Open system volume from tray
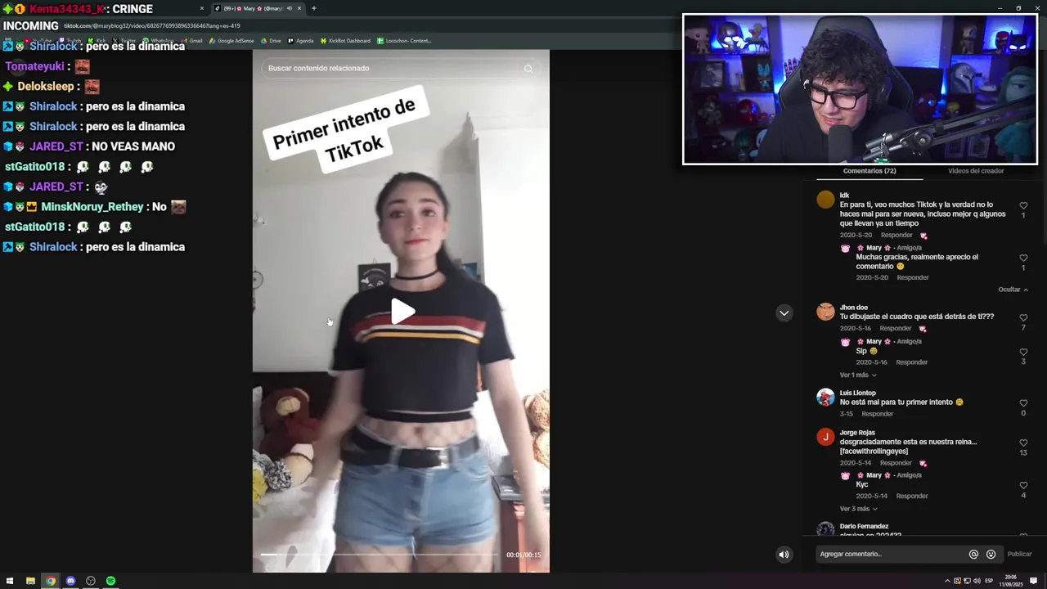1047x589 pixels. (977, 581)
